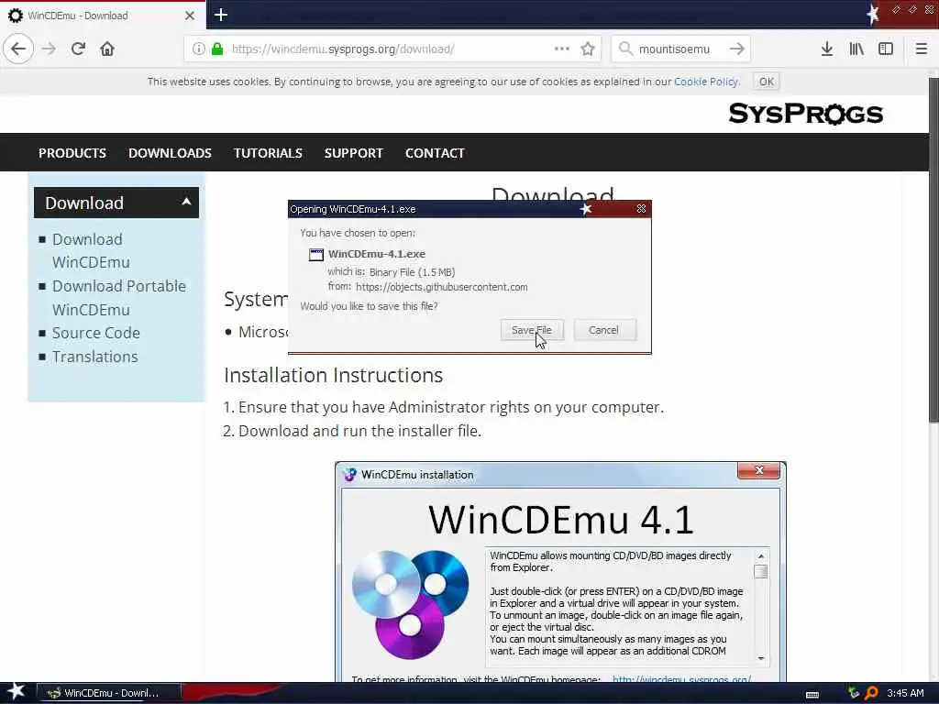Bookmark this page with the star icon
The image size is (939, 704).
tap(588, 49)
